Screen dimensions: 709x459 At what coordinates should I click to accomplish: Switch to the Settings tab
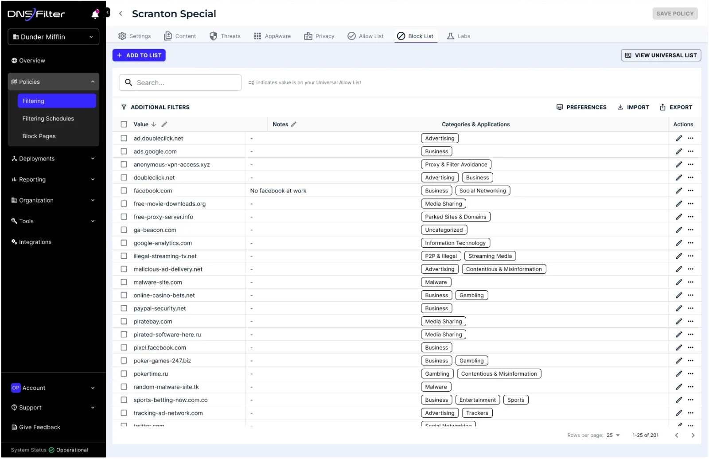tap(135, 36)
